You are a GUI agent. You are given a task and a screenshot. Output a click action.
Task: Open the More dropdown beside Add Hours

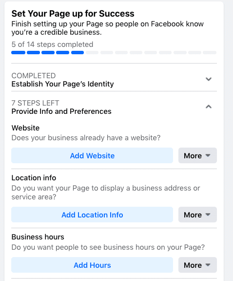point(197,265)
